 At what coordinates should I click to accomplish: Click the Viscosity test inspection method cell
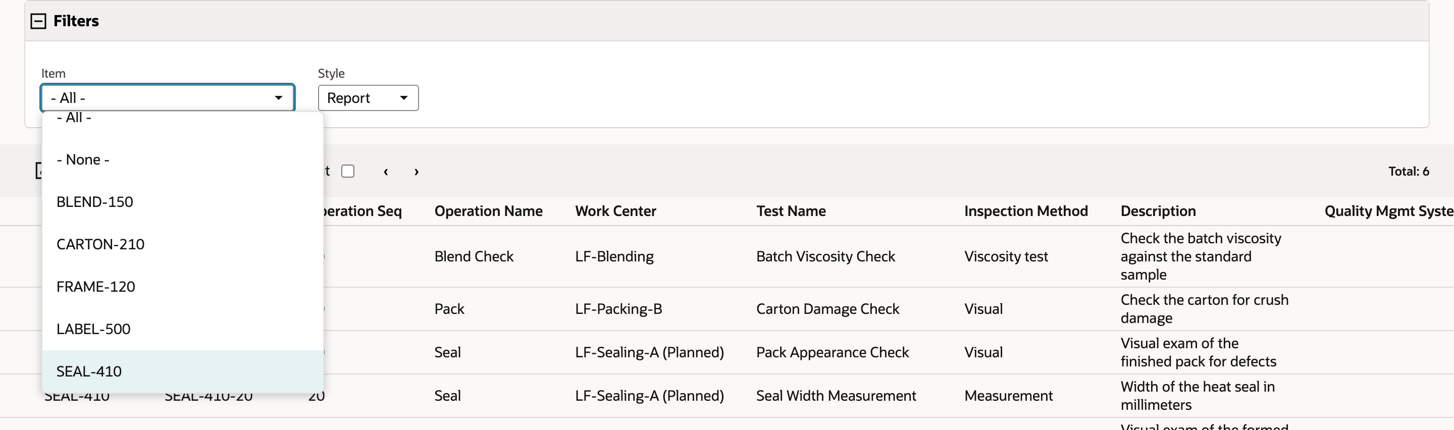(1006, 256)
